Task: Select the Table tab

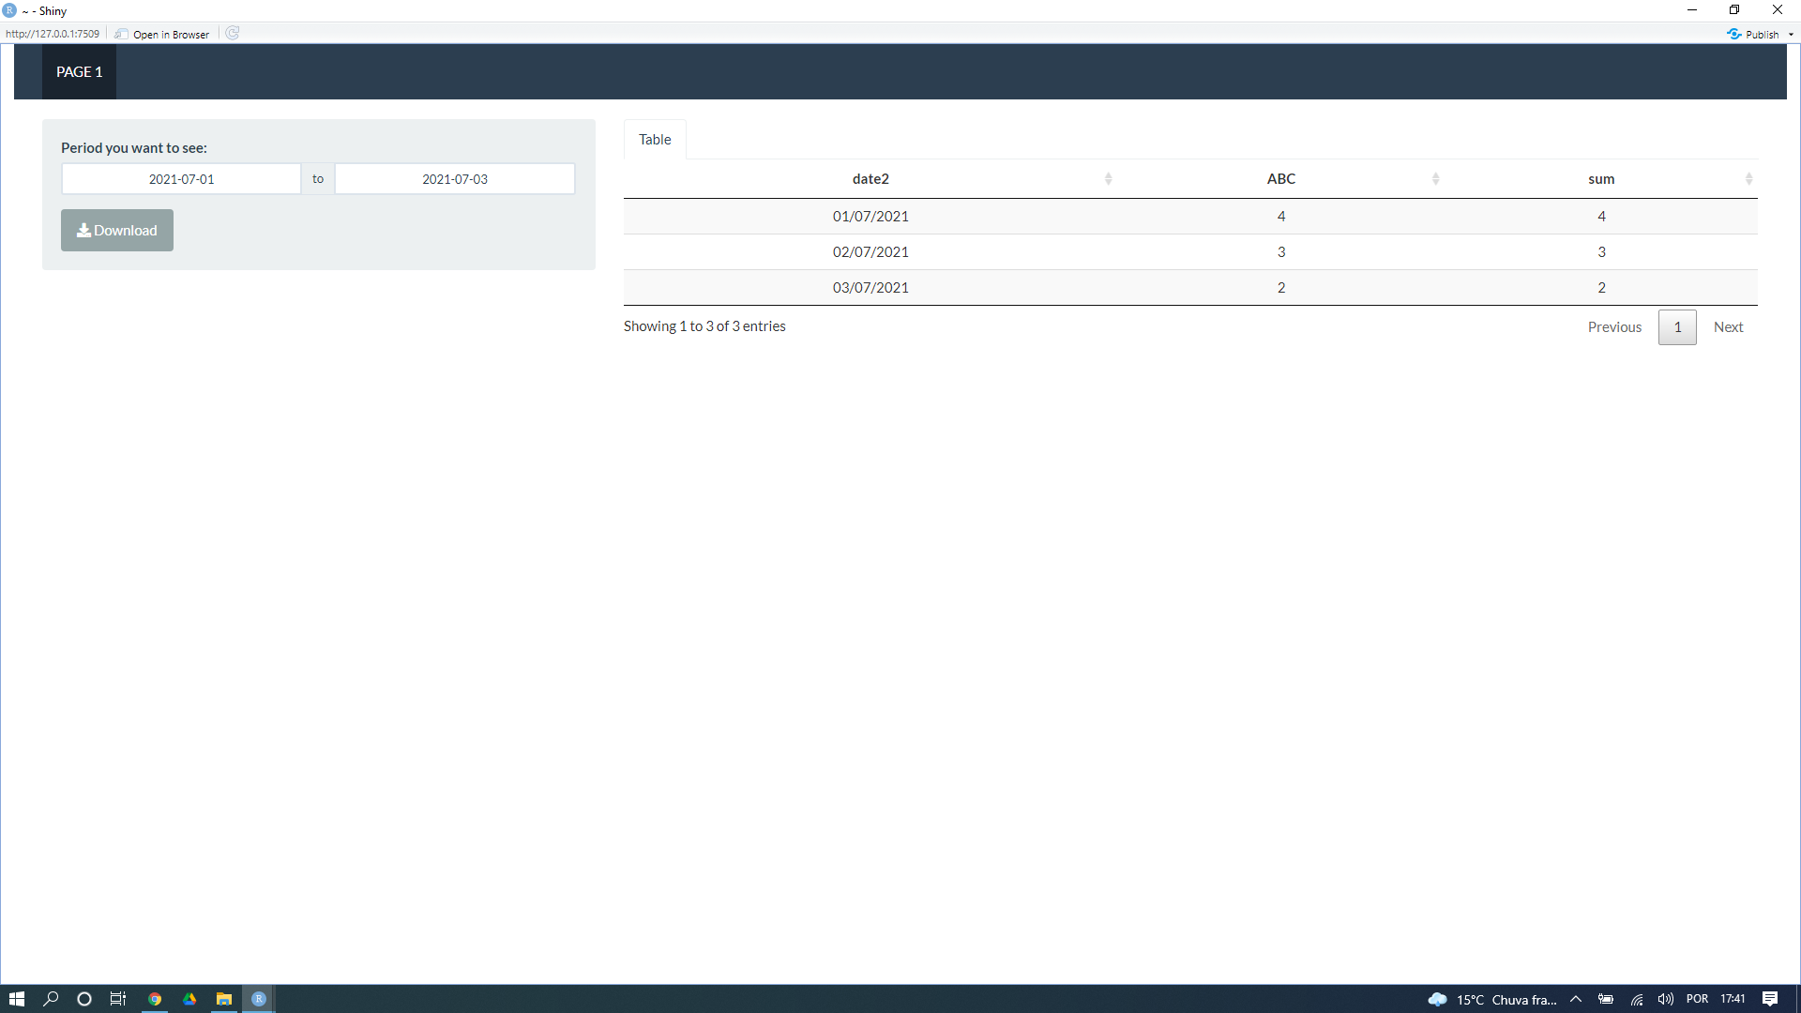Action: (655, 140)
